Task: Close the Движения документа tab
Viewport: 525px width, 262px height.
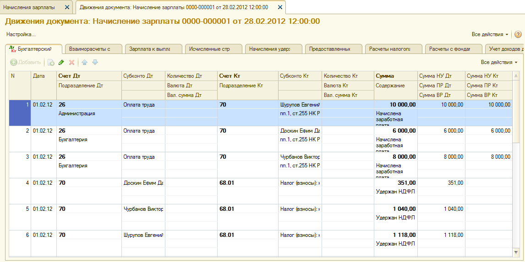Action: click(x=280, y=7)
